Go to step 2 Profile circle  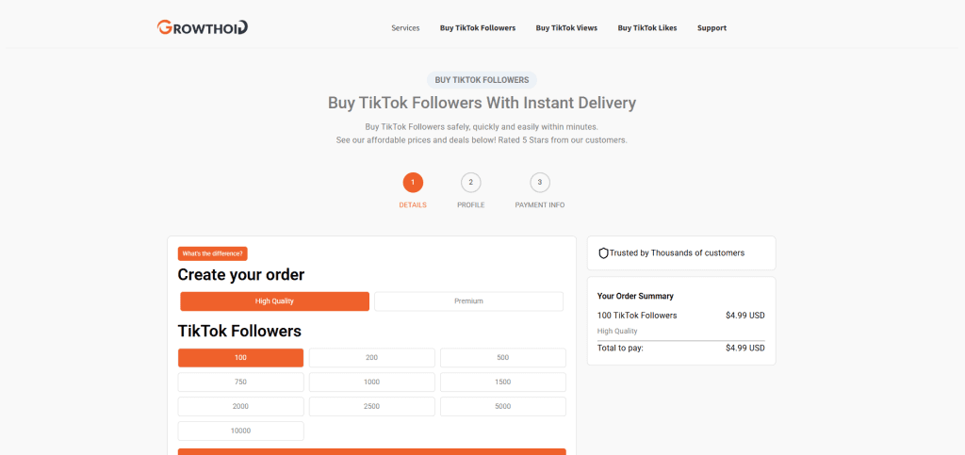click(471, 182)
